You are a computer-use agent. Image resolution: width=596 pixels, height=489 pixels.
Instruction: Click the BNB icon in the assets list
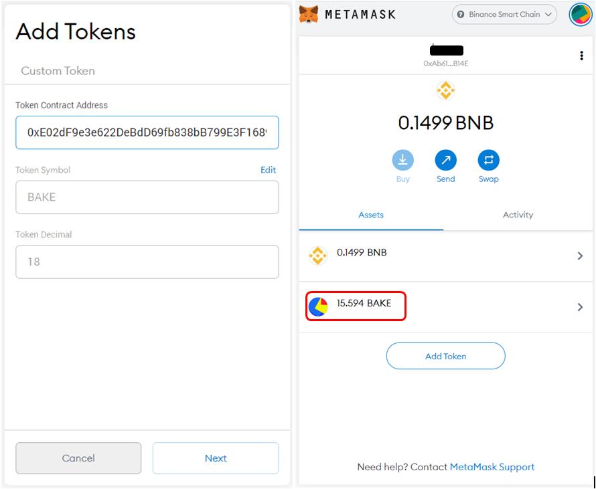(x=317, y=256)
